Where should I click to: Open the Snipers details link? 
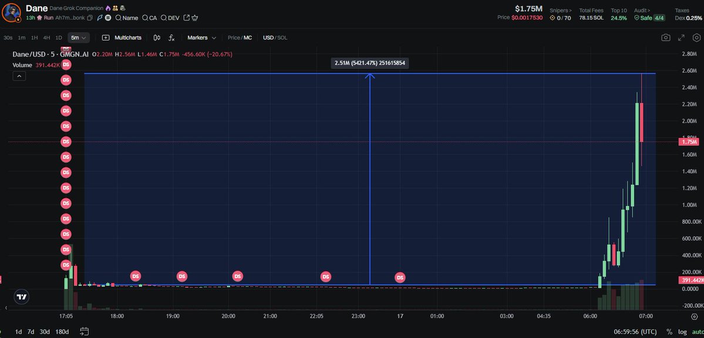[x=560, y=10]
